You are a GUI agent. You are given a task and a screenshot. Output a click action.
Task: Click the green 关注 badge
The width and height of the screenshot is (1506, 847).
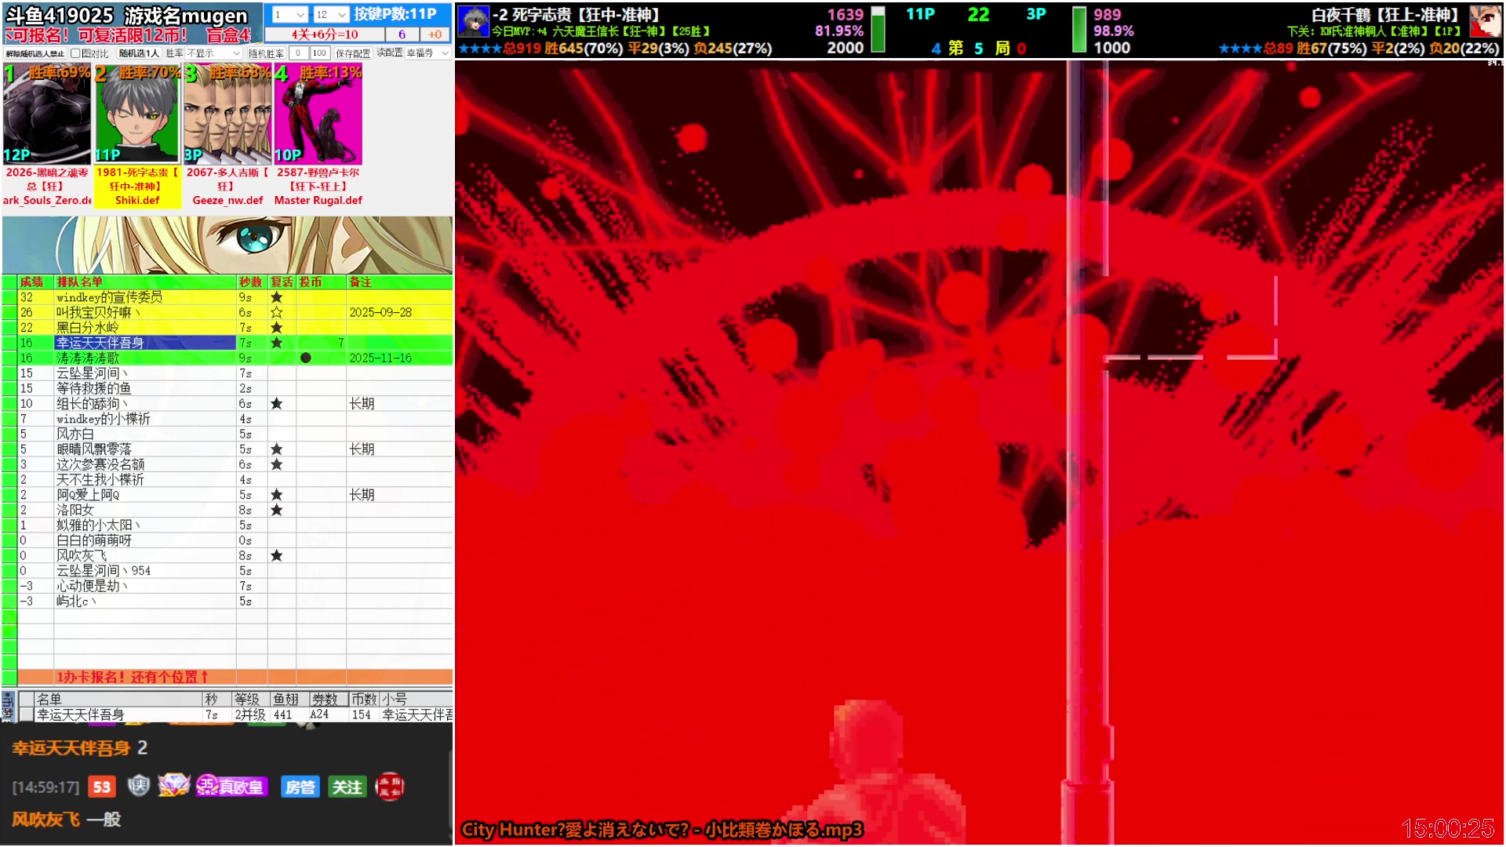[347, 787]
